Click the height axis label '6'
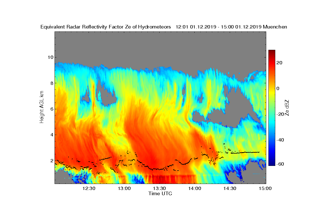 tap(52, 109)
